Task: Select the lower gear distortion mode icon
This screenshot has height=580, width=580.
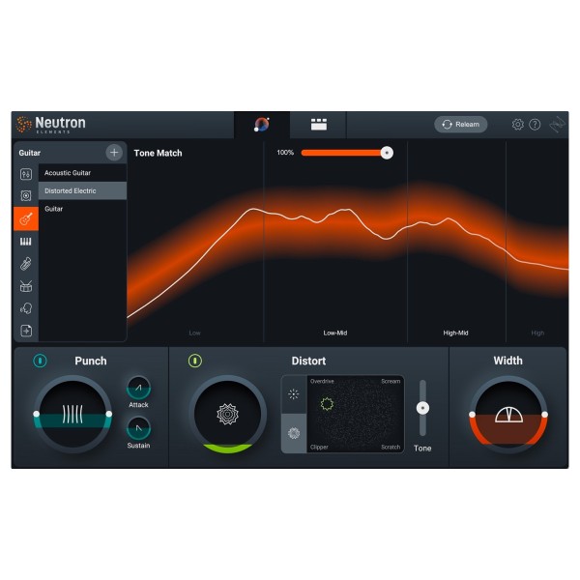Action: (x=294, y=433)
